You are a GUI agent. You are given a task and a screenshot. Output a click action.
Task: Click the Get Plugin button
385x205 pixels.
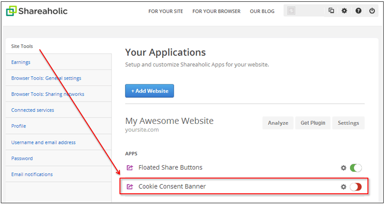[313, 123]
